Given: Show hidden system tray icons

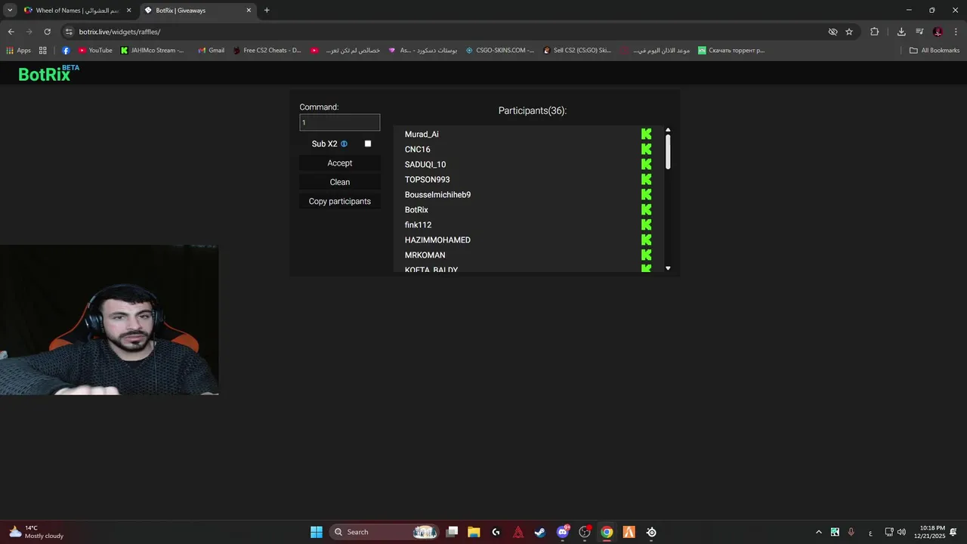Looking at the screenshot, I should [818, 532].
